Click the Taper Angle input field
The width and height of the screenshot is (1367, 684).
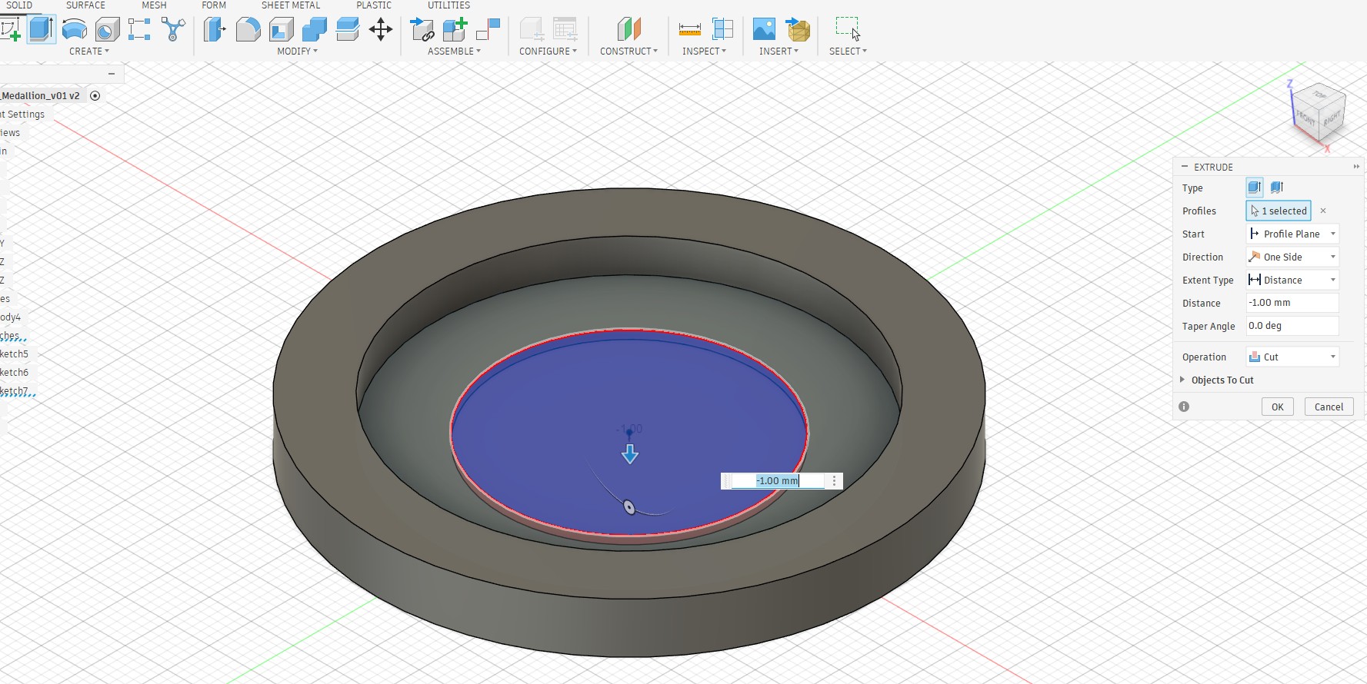point(1292,326)
